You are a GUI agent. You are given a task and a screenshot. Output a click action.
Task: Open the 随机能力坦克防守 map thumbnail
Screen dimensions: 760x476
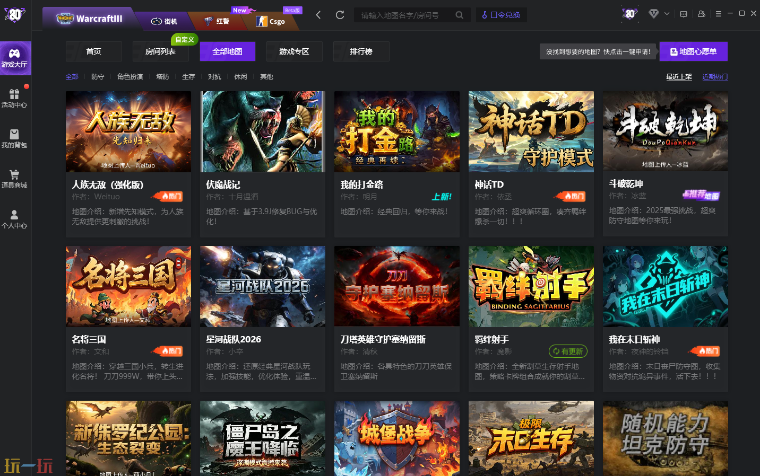(x=666, y=438)
